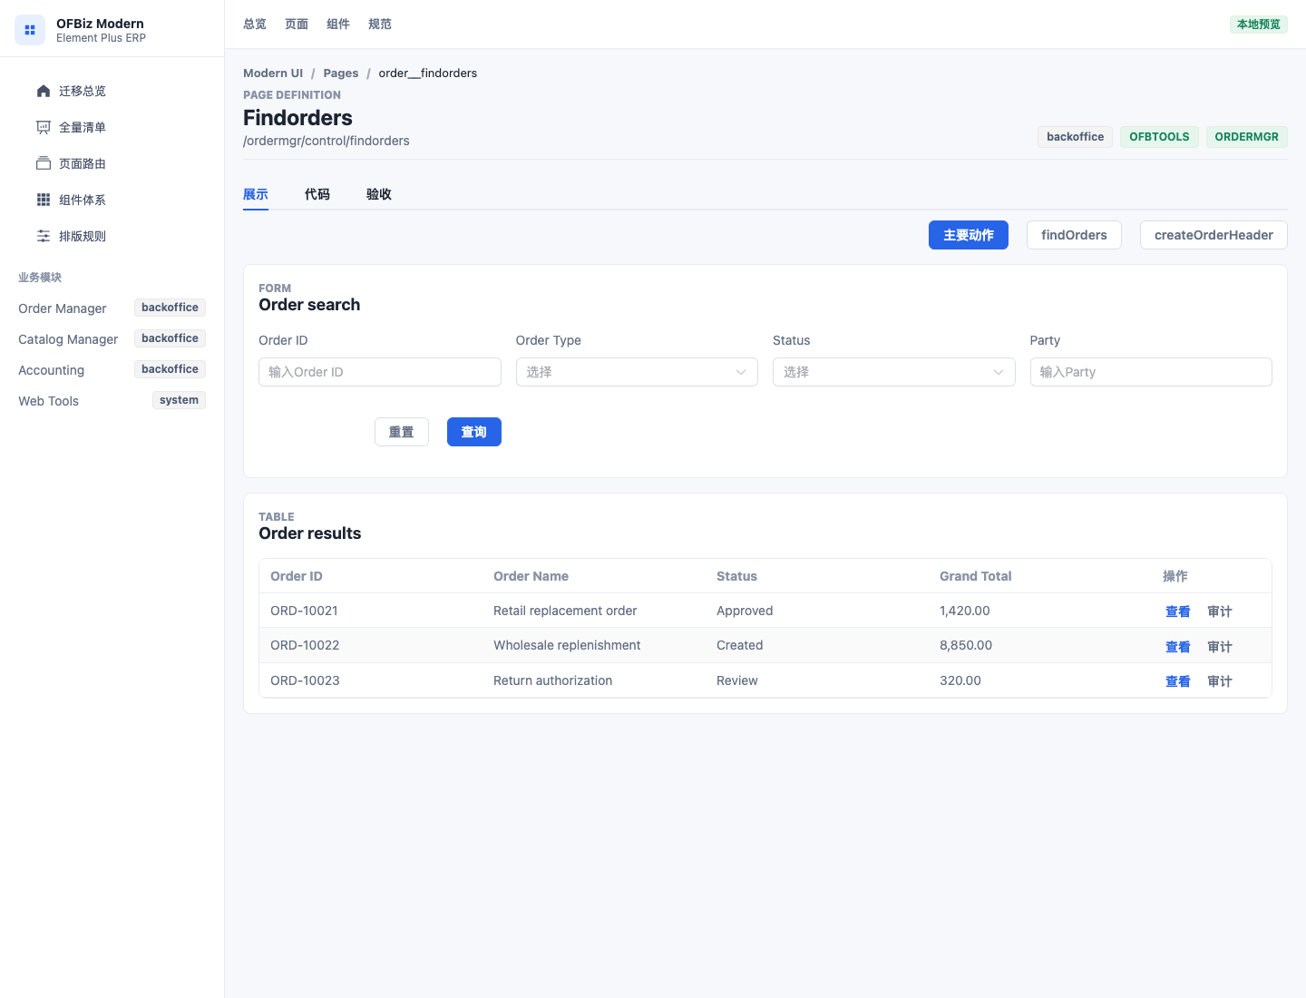Viewport: 1306px width, 998px height.
Task: Switch to the 展示 tab
Action: [x=256, y=194]
